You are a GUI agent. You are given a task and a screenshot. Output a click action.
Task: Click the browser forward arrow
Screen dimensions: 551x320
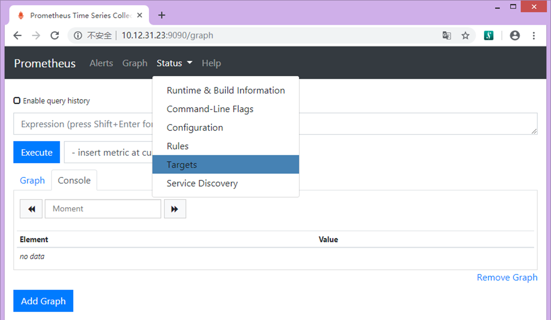(36, 35)
